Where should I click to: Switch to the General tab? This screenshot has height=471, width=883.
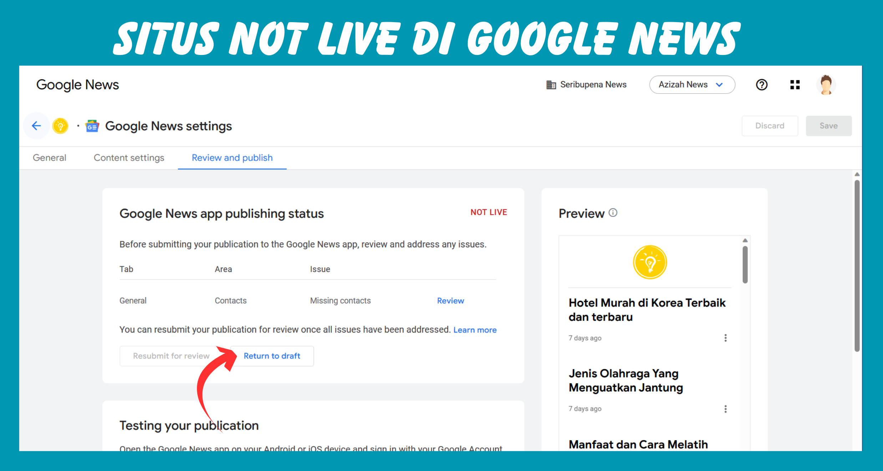point(50,158)
